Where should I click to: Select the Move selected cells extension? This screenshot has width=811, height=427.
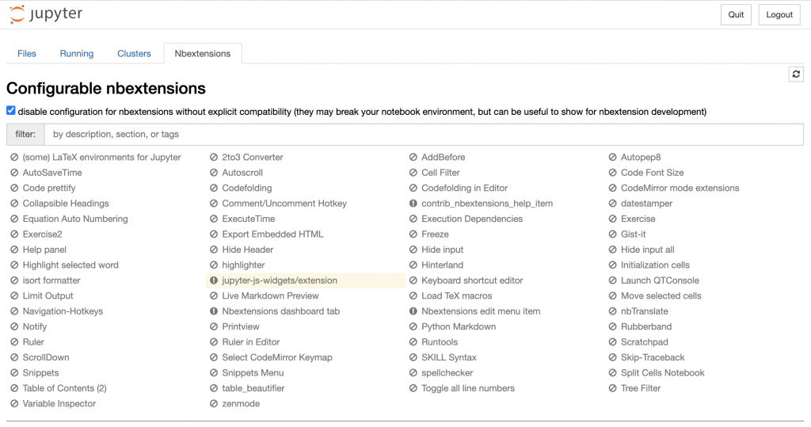click(x=661, y=295)
